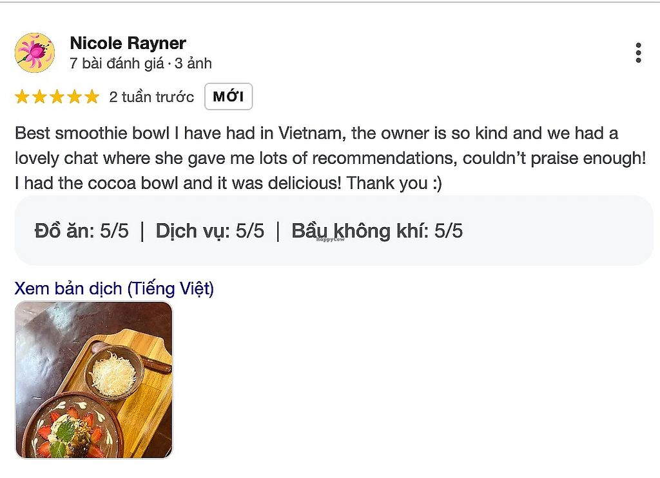Select the second yellow rating star

pyautogui.click(x=40, y=97)
